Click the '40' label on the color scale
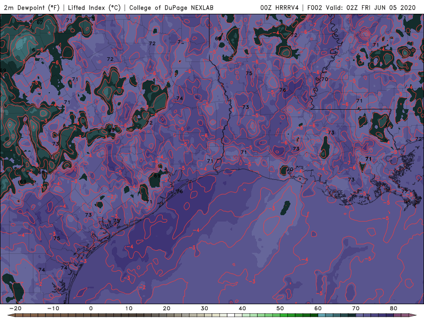424x318 pixels. (x=242, y=308)
